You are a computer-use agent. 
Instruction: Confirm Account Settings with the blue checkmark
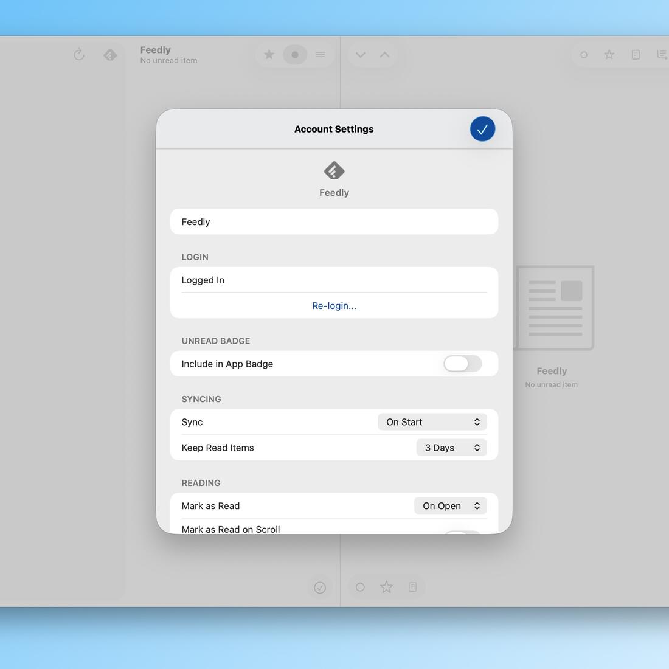point(482,129)
